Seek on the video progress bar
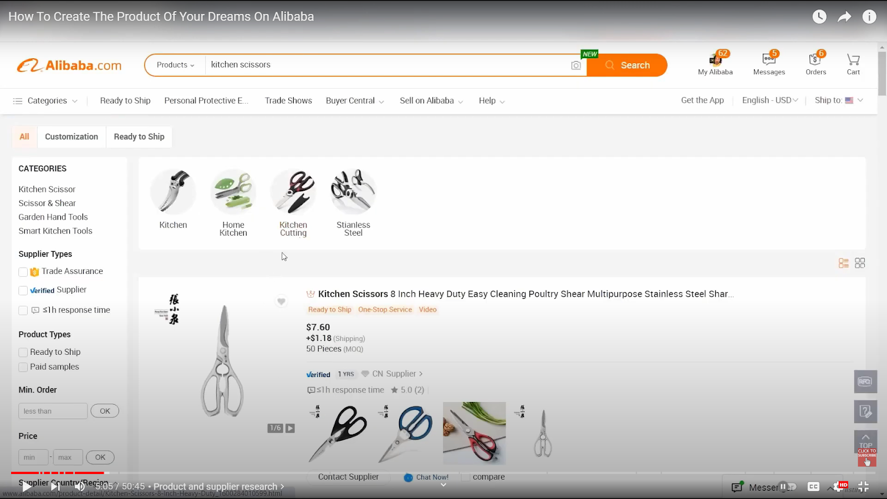This screenshot has height=499, width=887. 443,473
